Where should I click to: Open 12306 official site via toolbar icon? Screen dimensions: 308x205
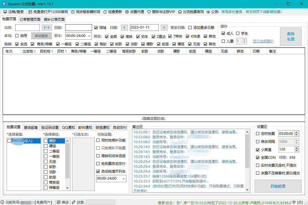30,12
